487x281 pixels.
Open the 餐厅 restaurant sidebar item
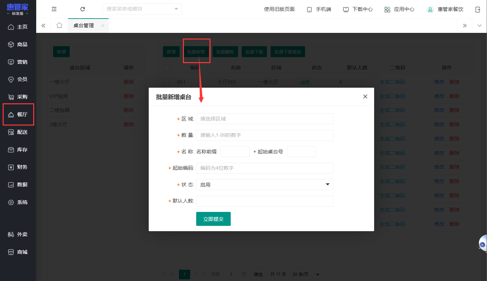(18, 115)
